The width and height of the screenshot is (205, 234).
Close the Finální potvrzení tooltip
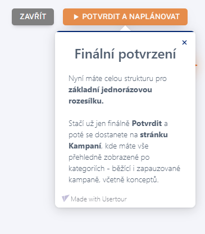(x=184, y=43)
